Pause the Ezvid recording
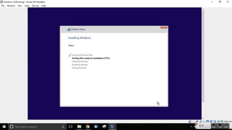Screen dimensions: 232x130 coord(214,126)
